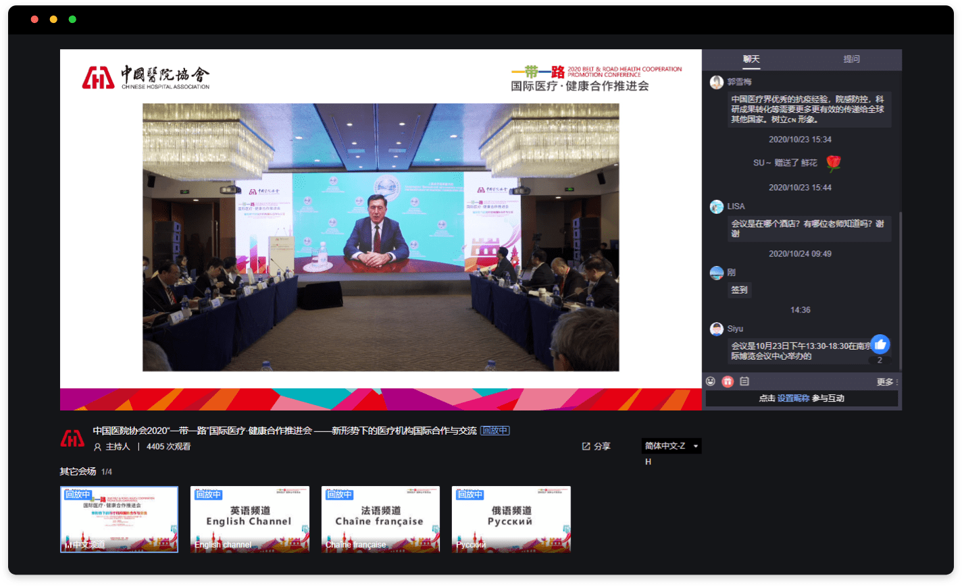Image resolution: width=962 pixels, height=586 pixels.
Task: Click the blue thumbs-up like button
Action: (880, 344)
